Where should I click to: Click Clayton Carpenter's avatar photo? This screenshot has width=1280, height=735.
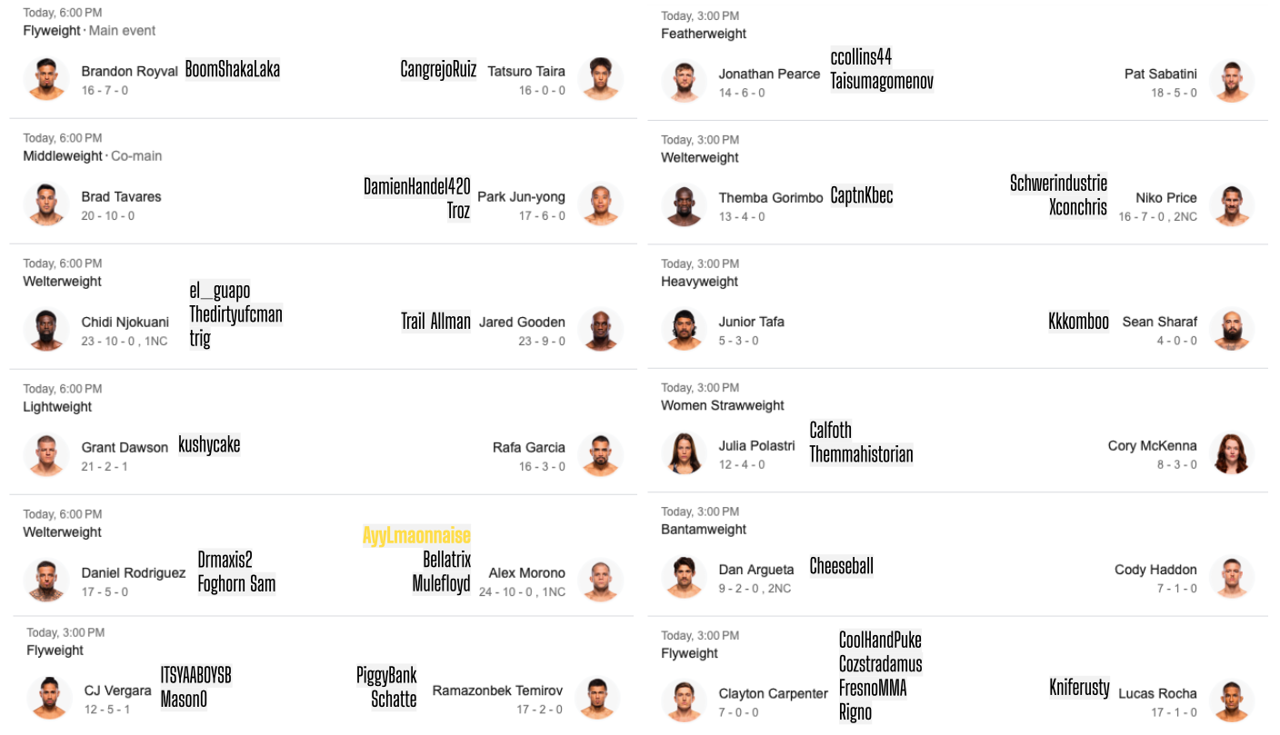click(684, 701)
